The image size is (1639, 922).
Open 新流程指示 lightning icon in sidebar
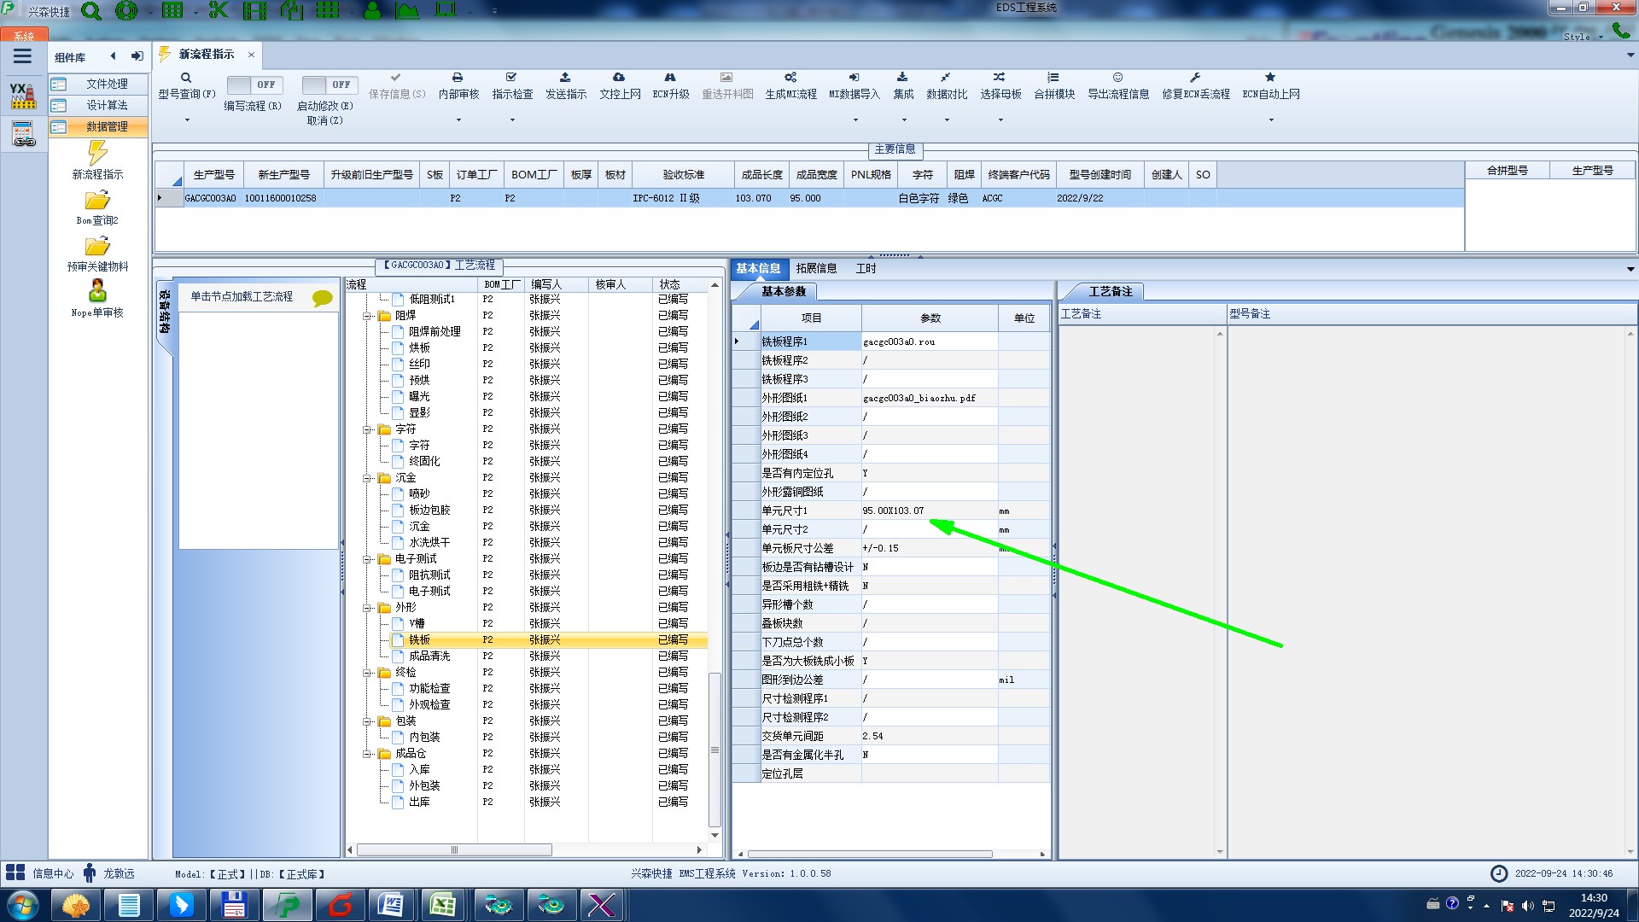pyautogui.click(x=97, y=153)
